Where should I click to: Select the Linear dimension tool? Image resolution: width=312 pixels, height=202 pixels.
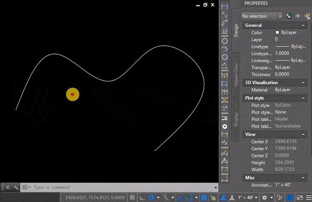[x=225, y=6]
